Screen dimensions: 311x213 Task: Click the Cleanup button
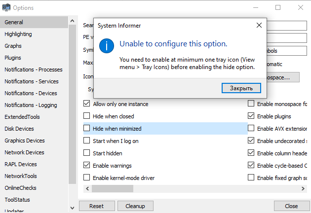click(135, 206)
